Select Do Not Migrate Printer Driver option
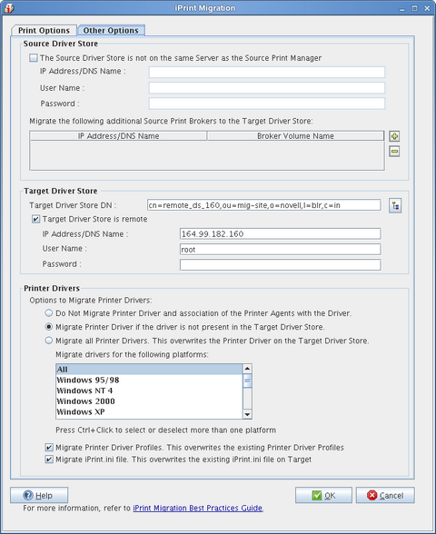The height and width of the screenshot is (534, 436). (49, 313)
